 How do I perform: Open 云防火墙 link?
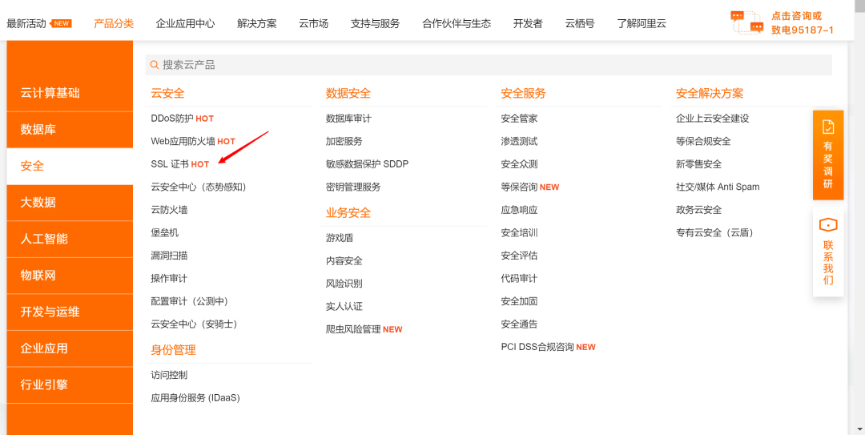point(169,210)
